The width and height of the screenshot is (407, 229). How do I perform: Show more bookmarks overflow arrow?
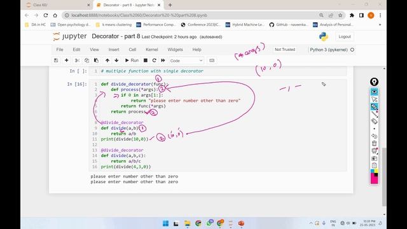coord(380,25)
